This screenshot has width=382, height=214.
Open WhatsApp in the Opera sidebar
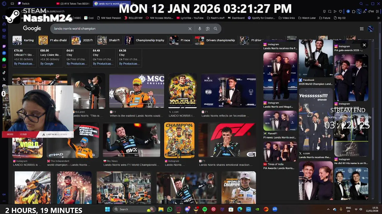click(4, 59)
